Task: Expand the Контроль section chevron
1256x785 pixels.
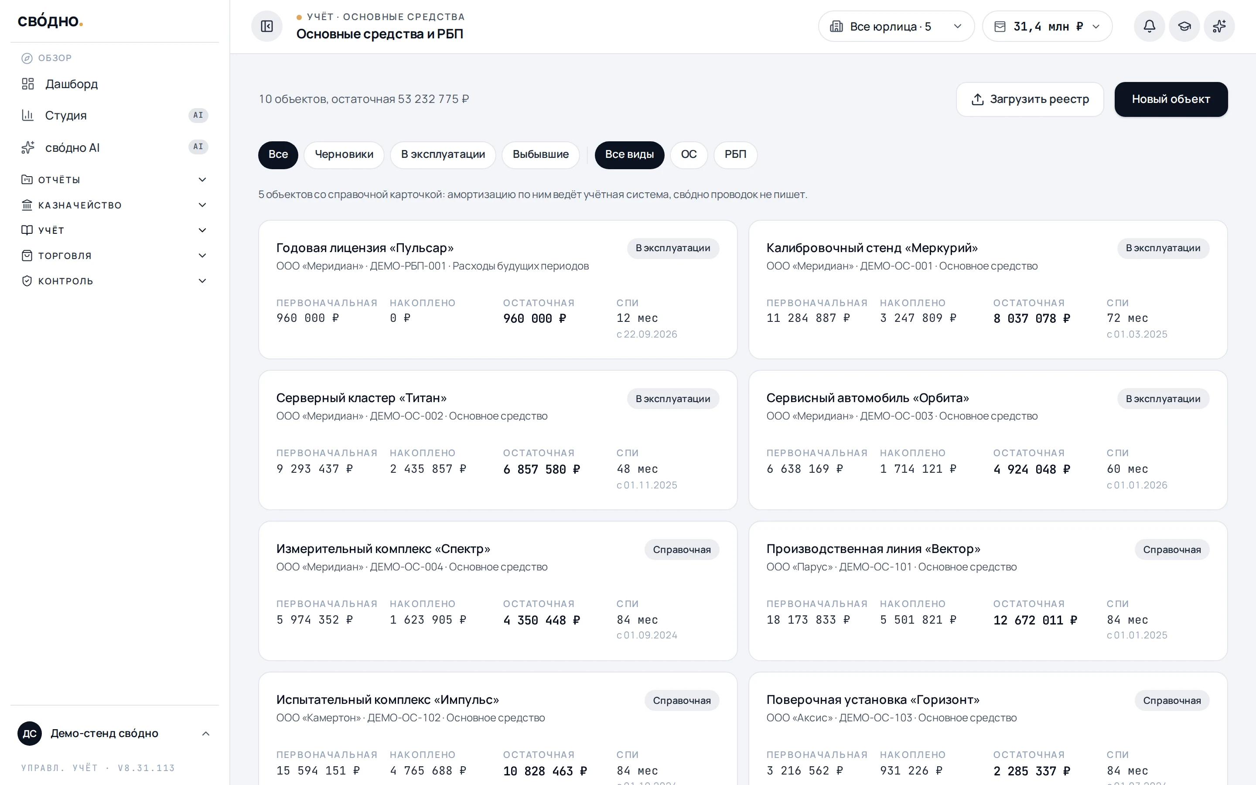Action: (202, 281)
